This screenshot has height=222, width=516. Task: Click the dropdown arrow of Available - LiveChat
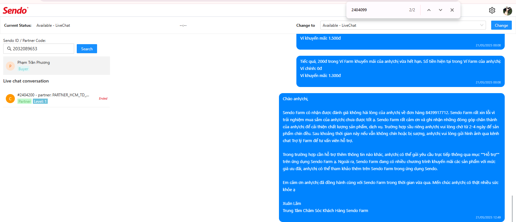[481, 25]
